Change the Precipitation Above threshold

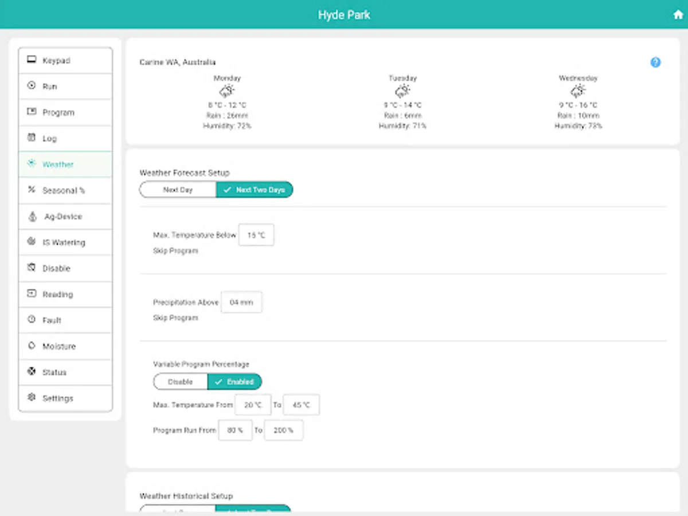(241, 302)
